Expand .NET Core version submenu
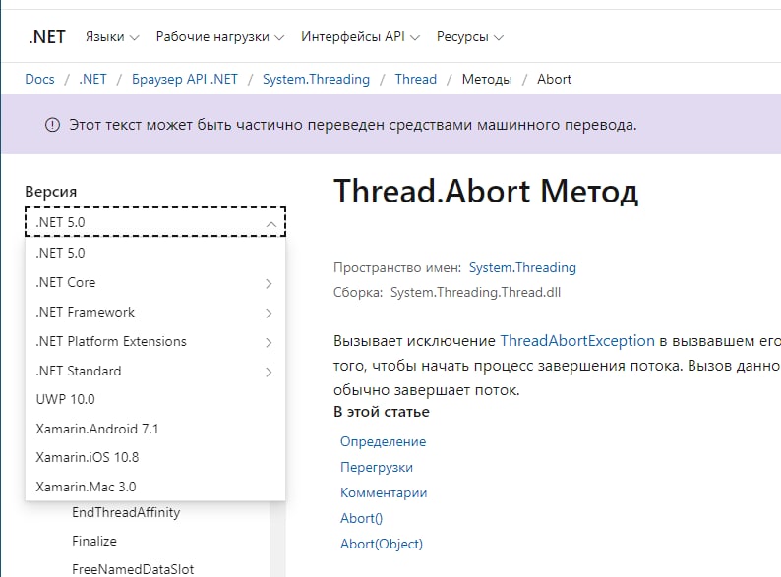 [x=155, y=283]
